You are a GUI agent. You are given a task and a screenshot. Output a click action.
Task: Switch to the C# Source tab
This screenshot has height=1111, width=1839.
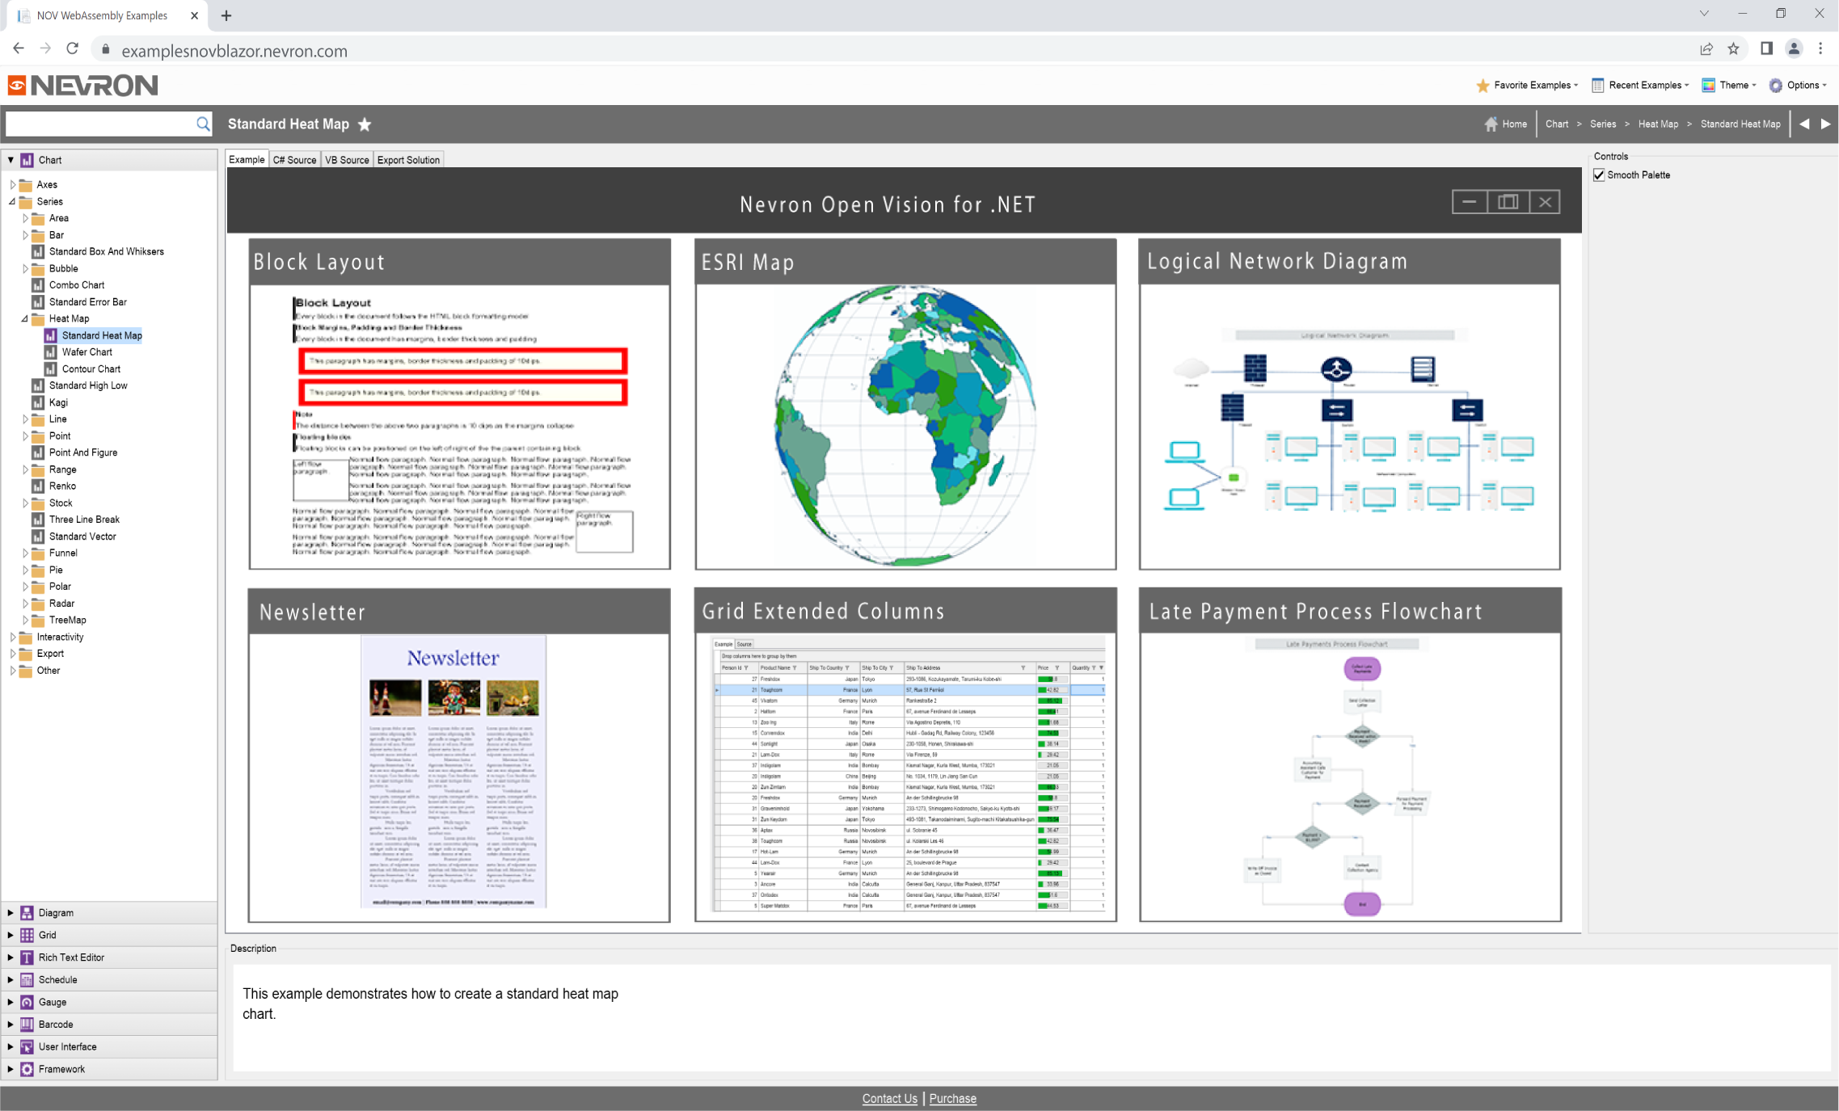[x=295, y=159]
